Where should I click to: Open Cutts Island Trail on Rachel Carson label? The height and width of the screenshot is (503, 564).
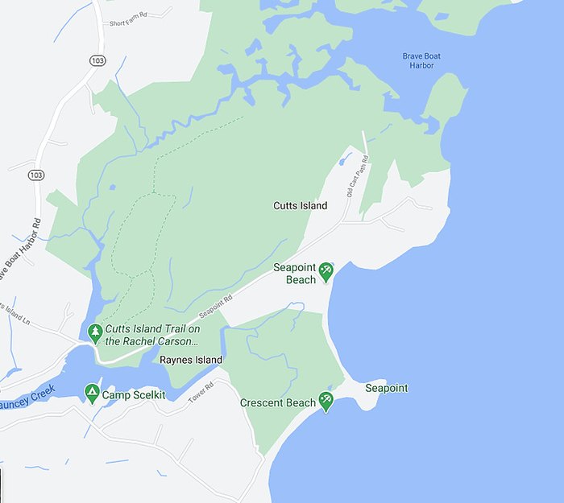tap(152, 335)
